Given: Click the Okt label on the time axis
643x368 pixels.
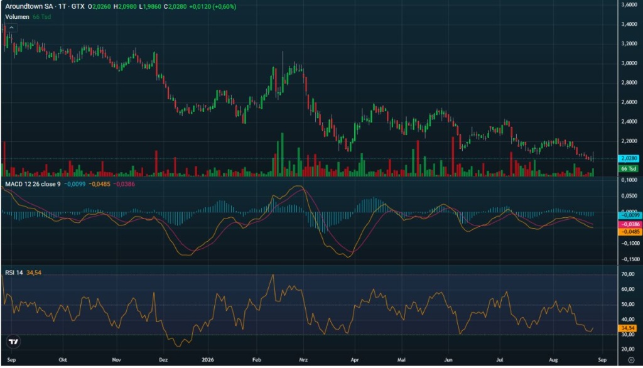Looking at the screenshot, I should (x=63, y=360).
